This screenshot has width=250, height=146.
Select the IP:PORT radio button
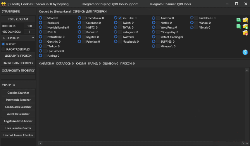pyautogui.click(x=3, y=44)
